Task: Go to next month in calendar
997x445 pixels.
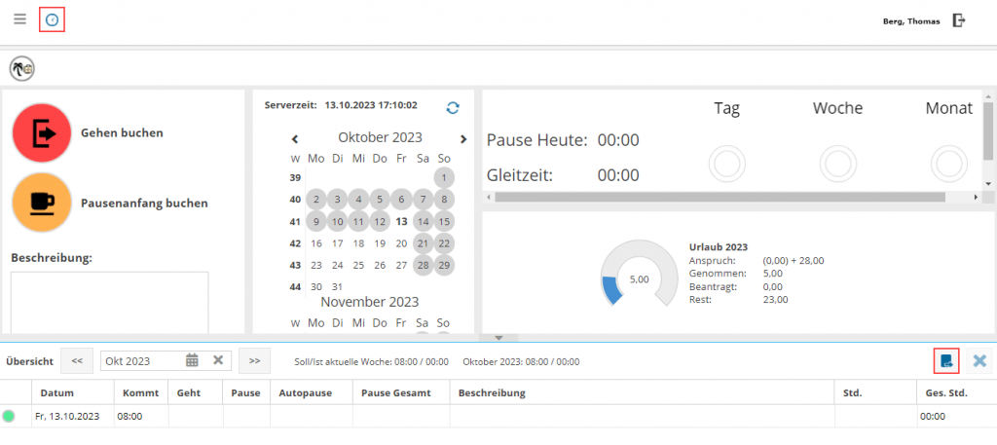Action: 463,139
